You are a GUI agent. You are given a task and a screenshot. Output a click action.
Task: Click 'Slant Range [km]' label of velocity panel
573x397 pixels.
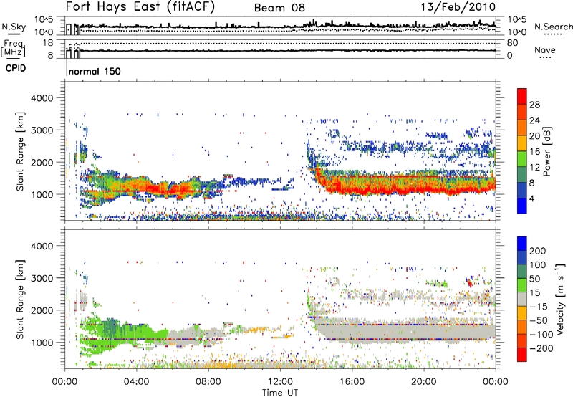[20, 299]
